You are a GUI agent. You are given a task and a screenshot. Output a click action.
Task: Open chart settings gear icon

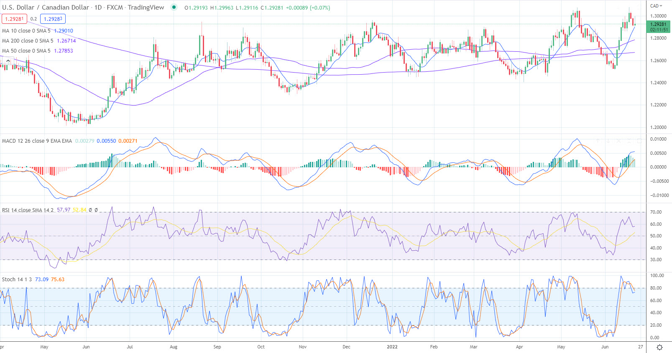coord(659,347)
